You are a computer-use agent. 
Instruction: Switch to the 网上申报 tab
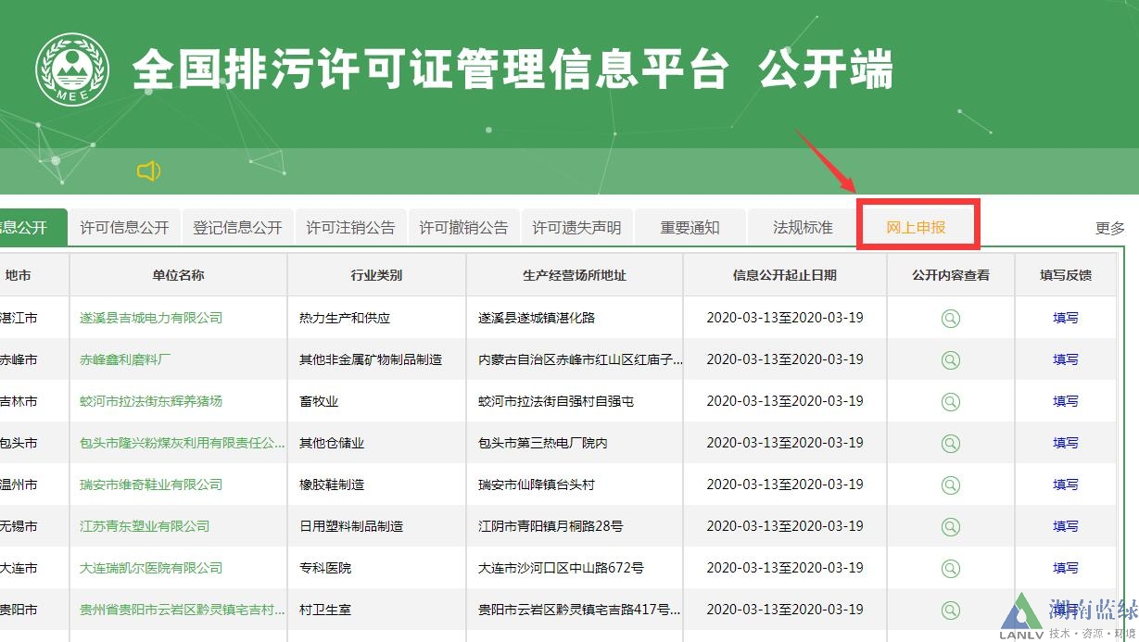(916, 227)
